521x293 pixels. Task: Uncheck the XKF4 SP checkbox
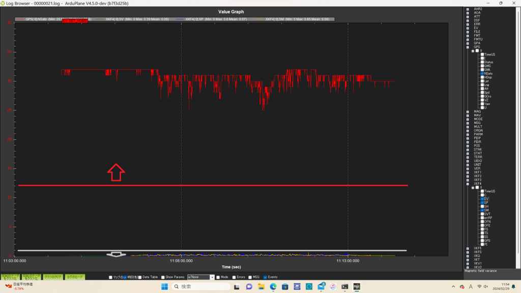(x=482, y=202)
